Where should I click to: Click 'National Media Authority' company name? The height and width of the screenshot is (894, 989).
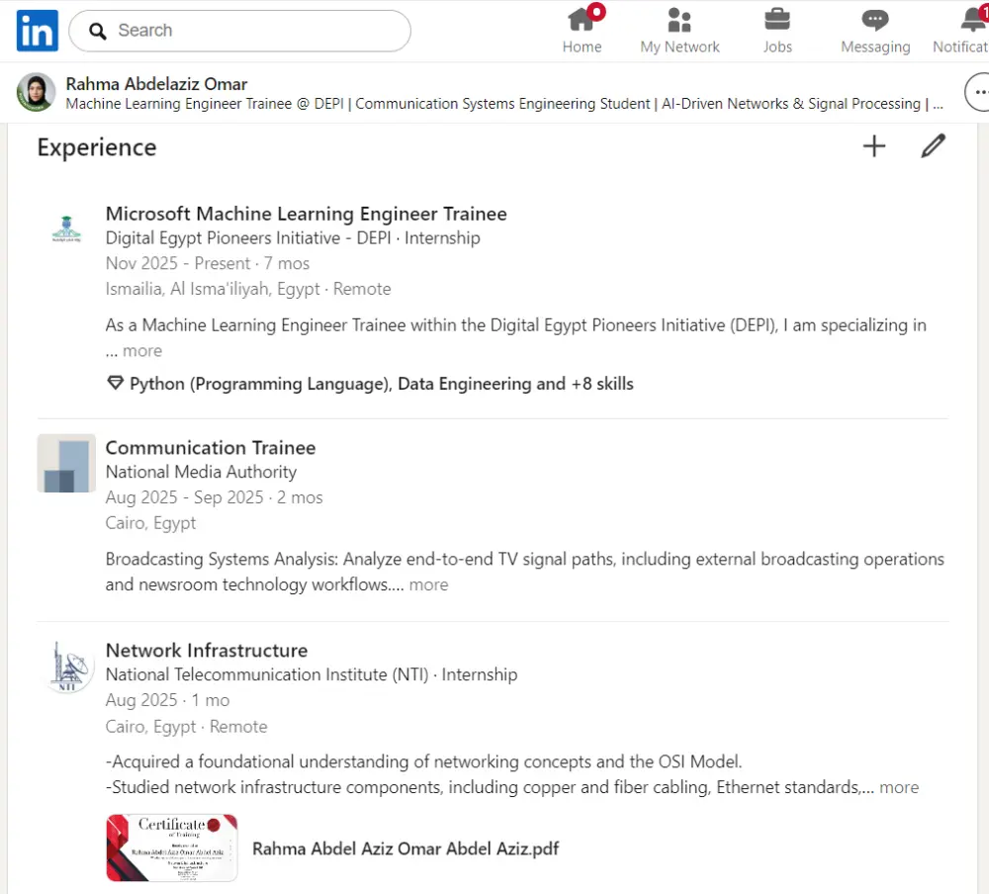click(201, 472)
